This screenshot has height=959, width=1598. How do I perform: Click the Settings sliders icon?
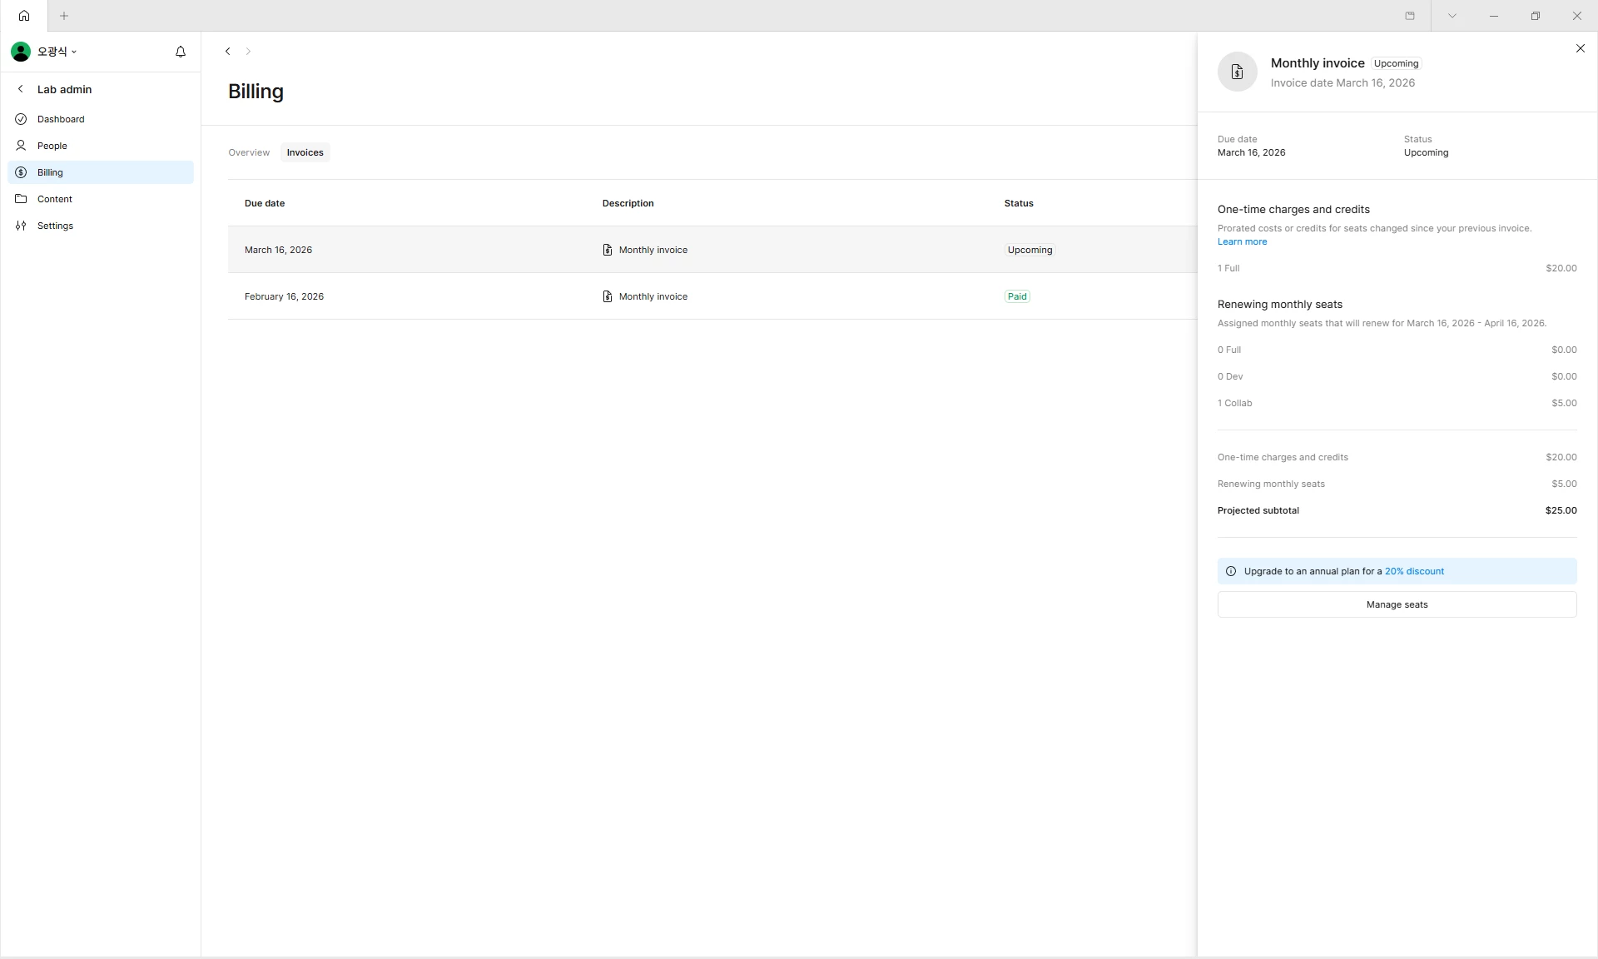coord(21,226)
